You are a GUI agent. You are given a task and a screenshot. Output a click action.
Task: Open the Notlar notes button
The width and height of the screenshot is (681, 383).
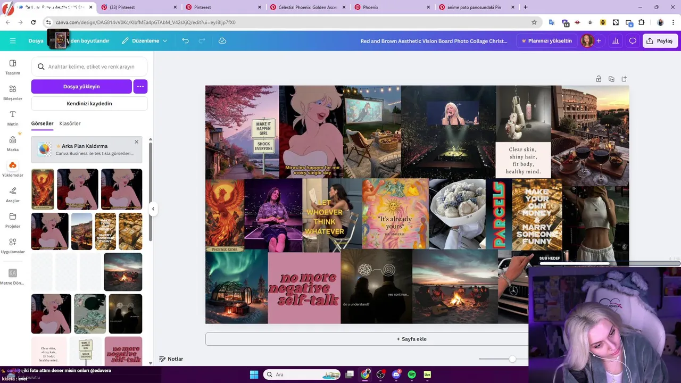(171, 359)
